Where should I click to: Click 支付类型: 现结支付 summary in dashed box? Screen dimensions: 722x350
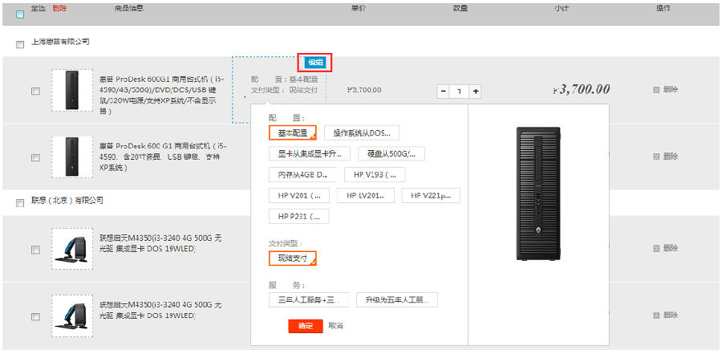click(284, 90)
